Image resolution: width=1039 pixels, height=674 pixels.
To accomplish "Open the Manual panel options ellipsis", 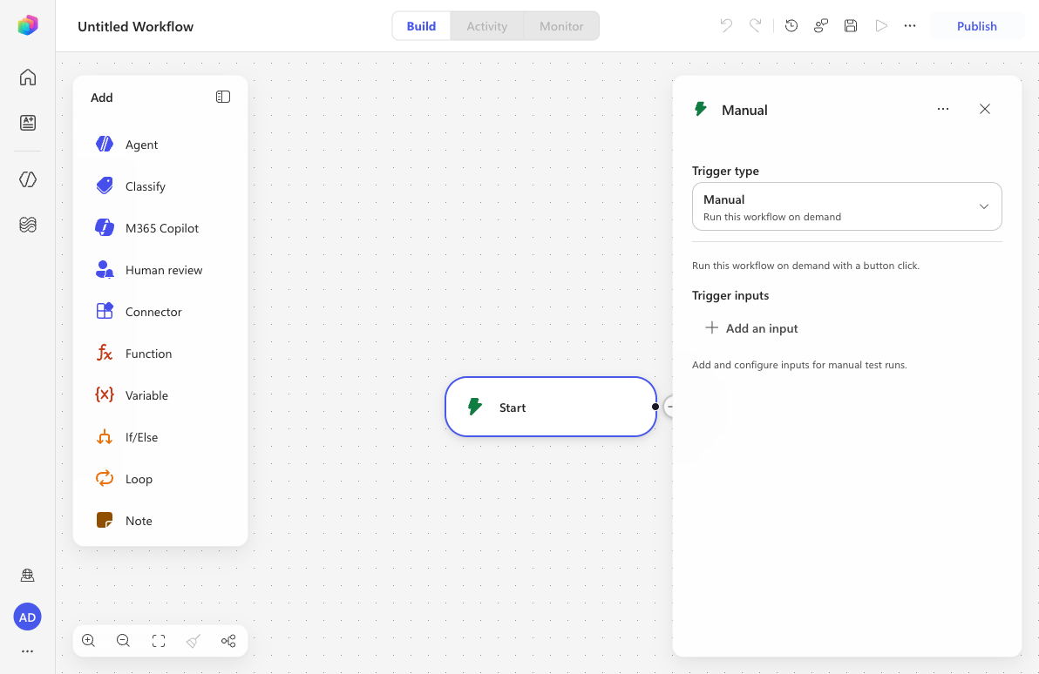I will (x=943, y=109).
